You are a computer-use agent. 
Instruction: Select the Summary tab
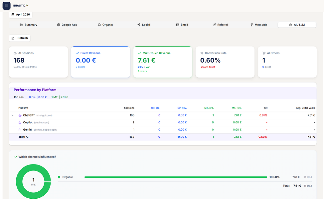(x=29, y=25)
